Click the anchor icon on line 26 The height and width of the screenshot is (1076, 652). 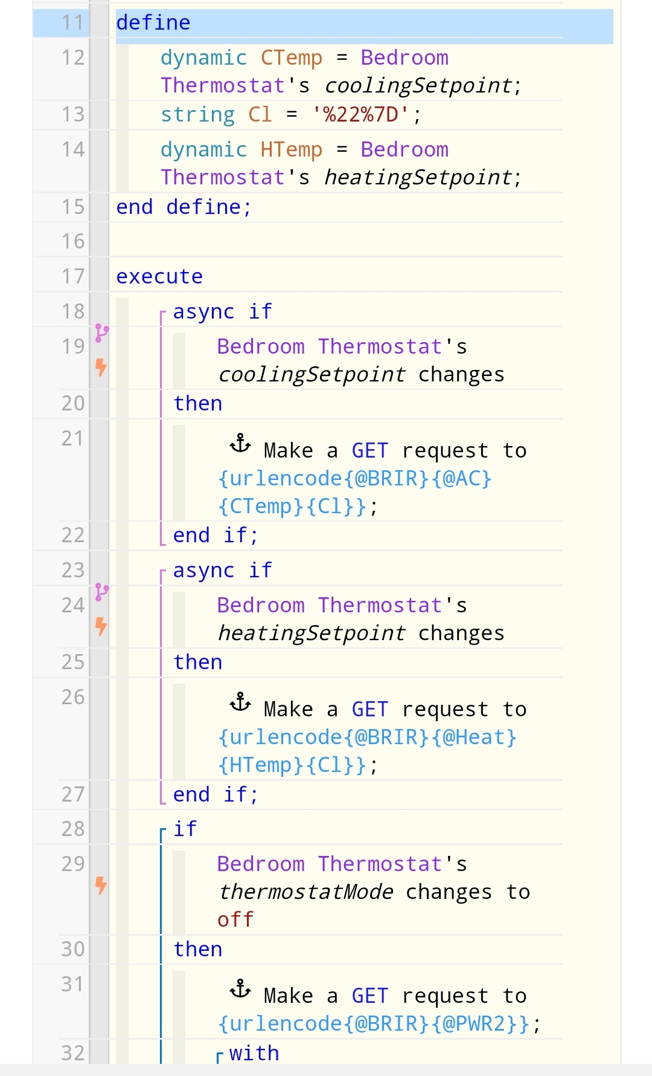coord(240,702)
